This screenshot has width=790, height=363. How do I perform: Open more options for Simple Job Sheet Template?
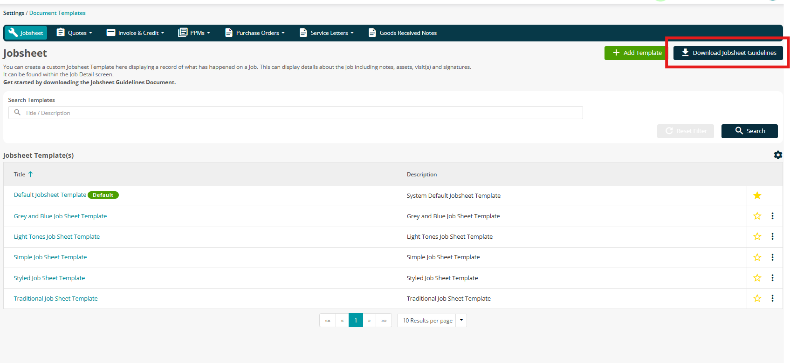(772, 257)
